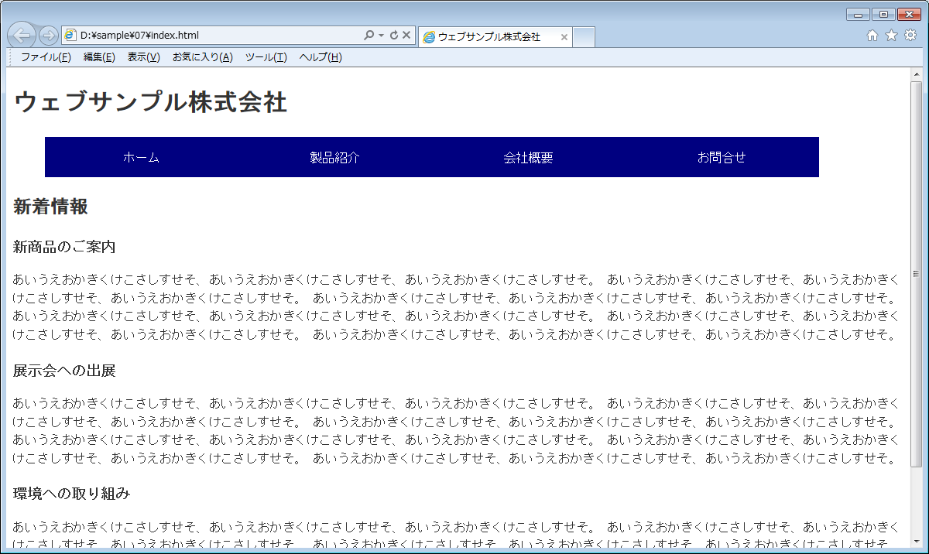This screenshot has width=929, height=554.
Task: Open the Tools gear icon
Action: click(910, 35)
